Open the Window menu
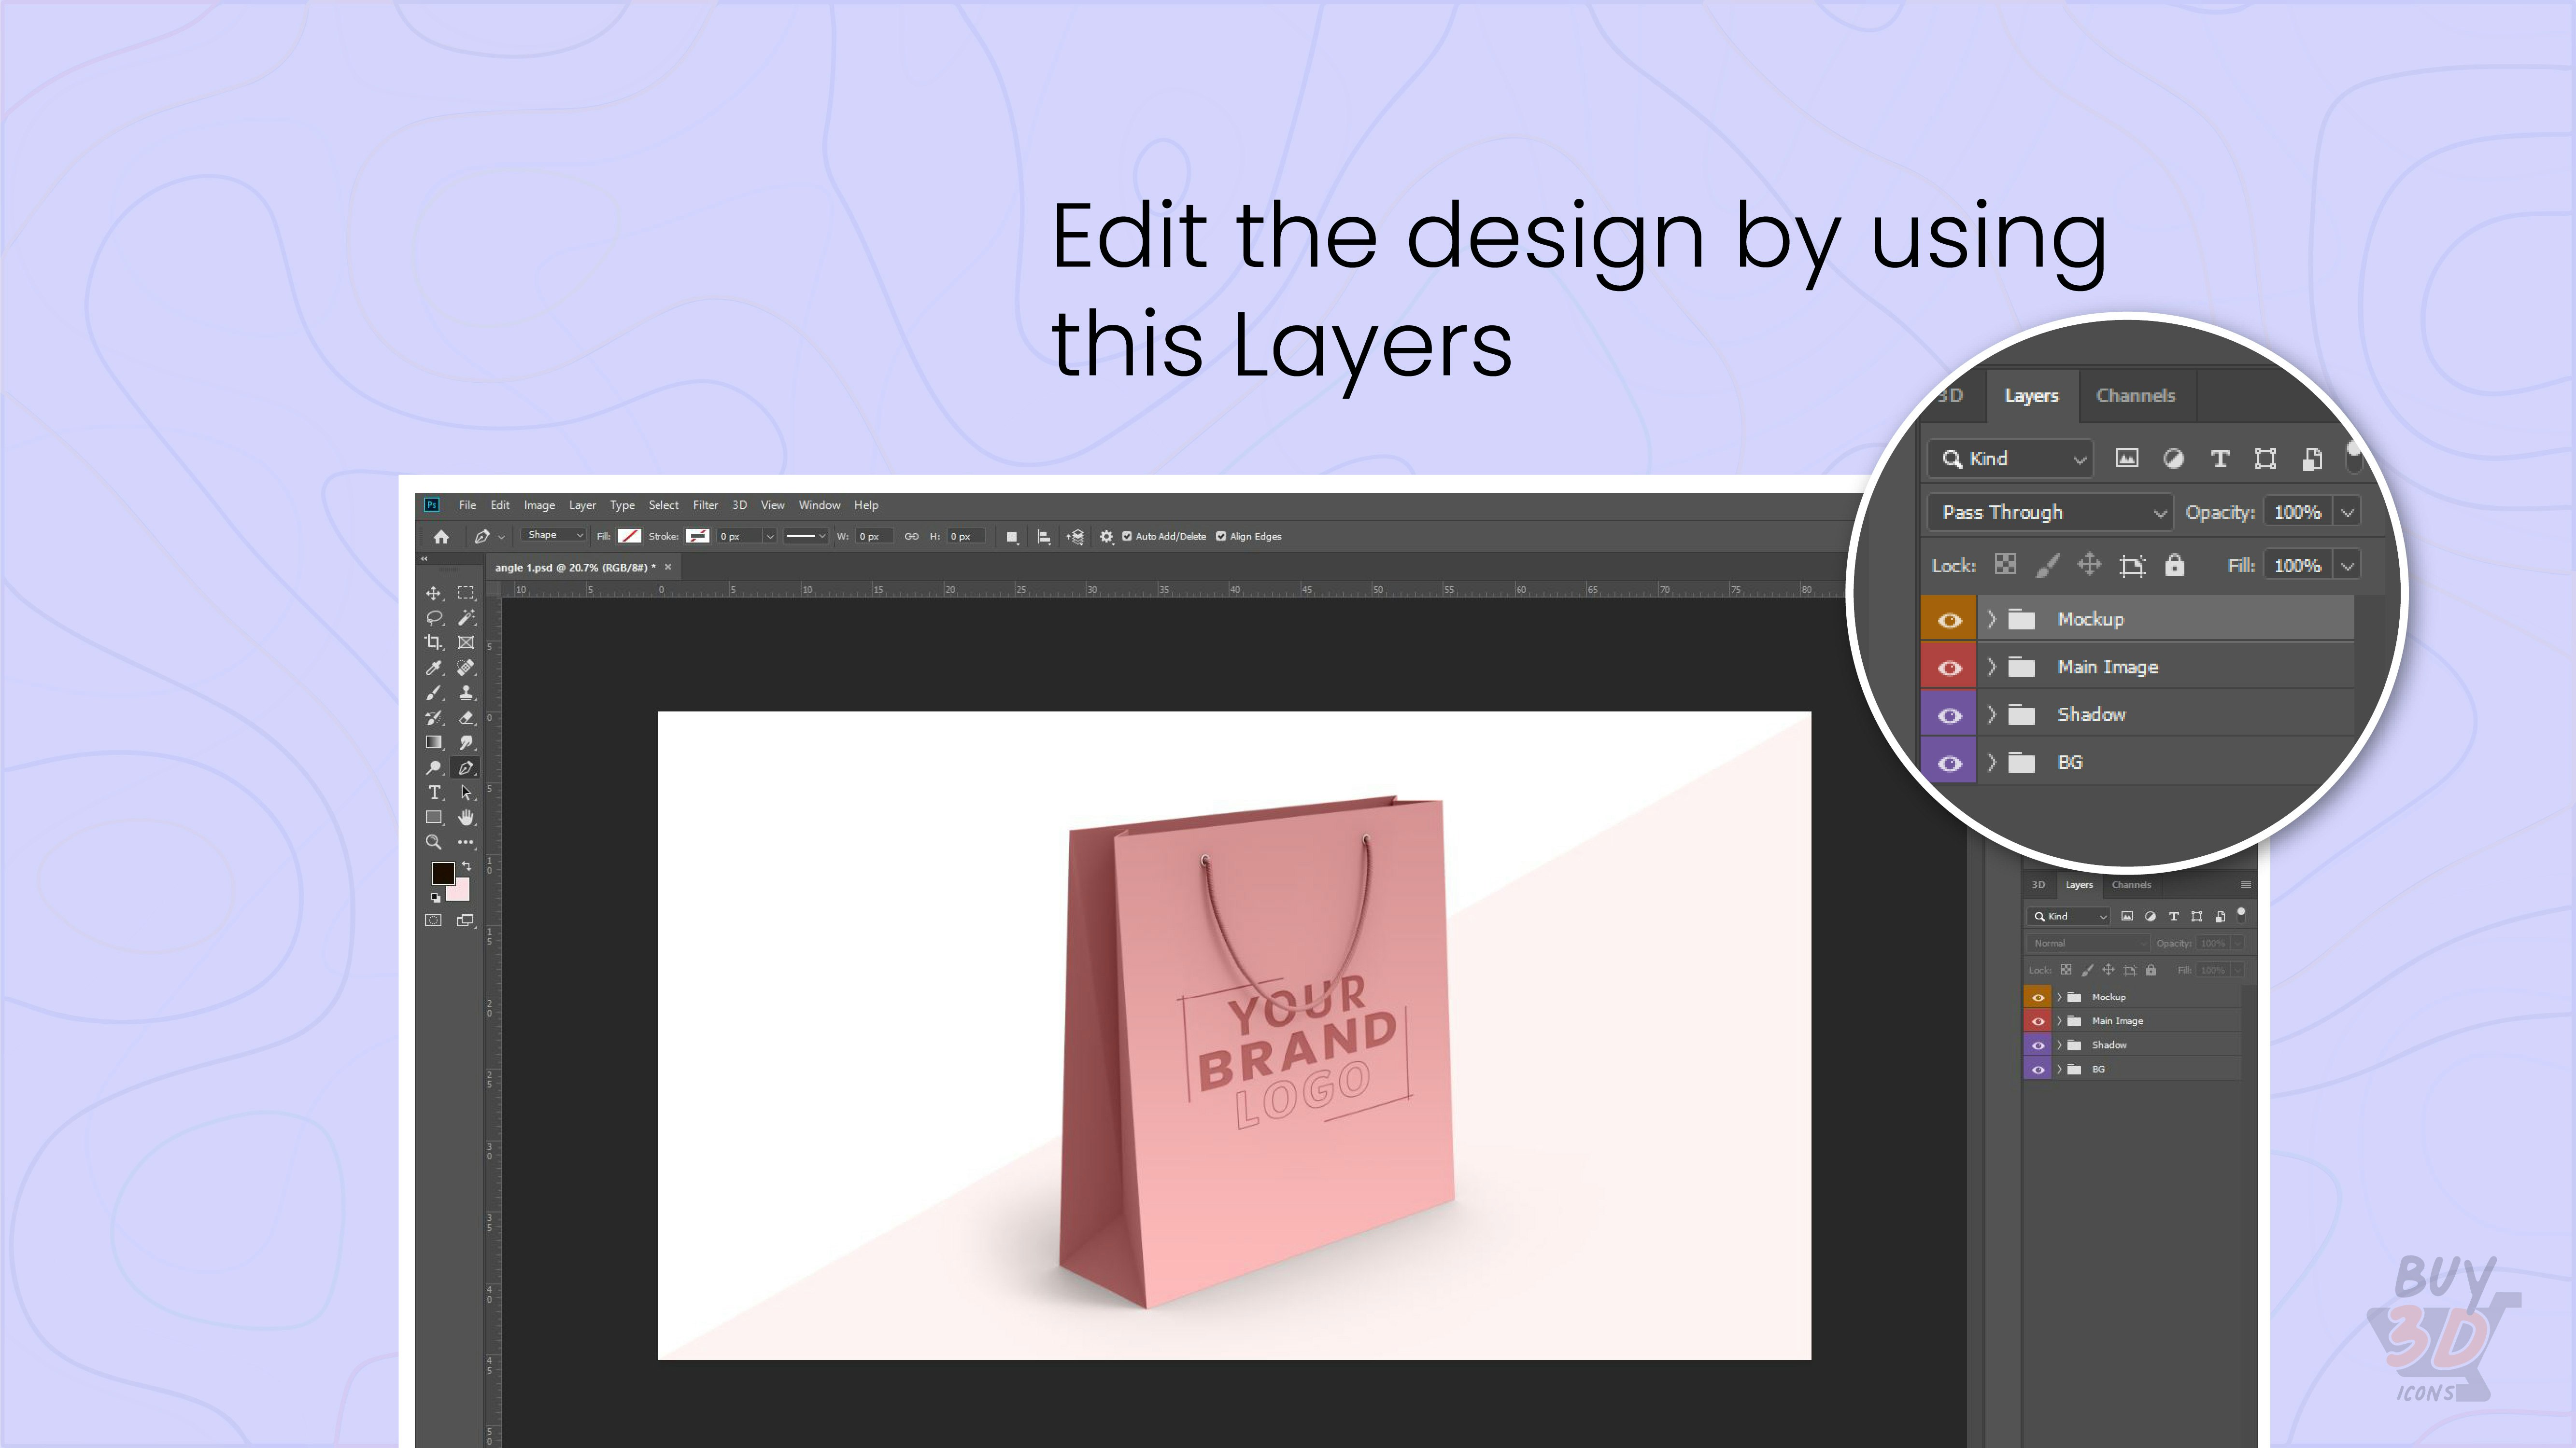The height and width of the screenshot is (1448, 2576). [819, 506]
